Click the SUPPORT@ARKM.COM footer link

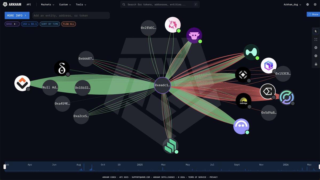coord(141,177)
